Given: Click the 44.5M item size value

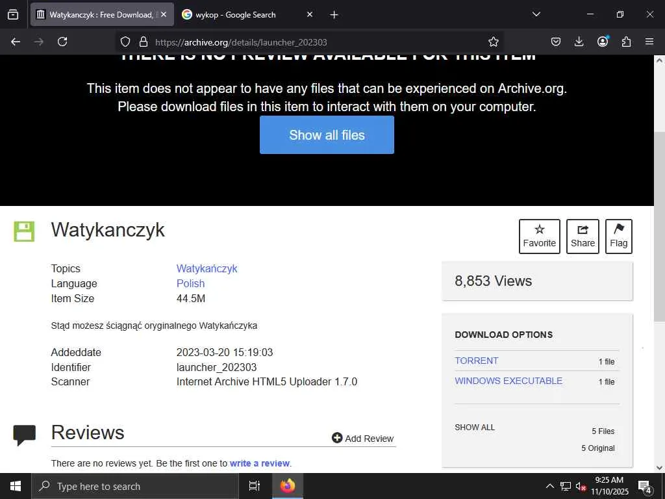Looking at the screenshot, I should coord(191,299).
